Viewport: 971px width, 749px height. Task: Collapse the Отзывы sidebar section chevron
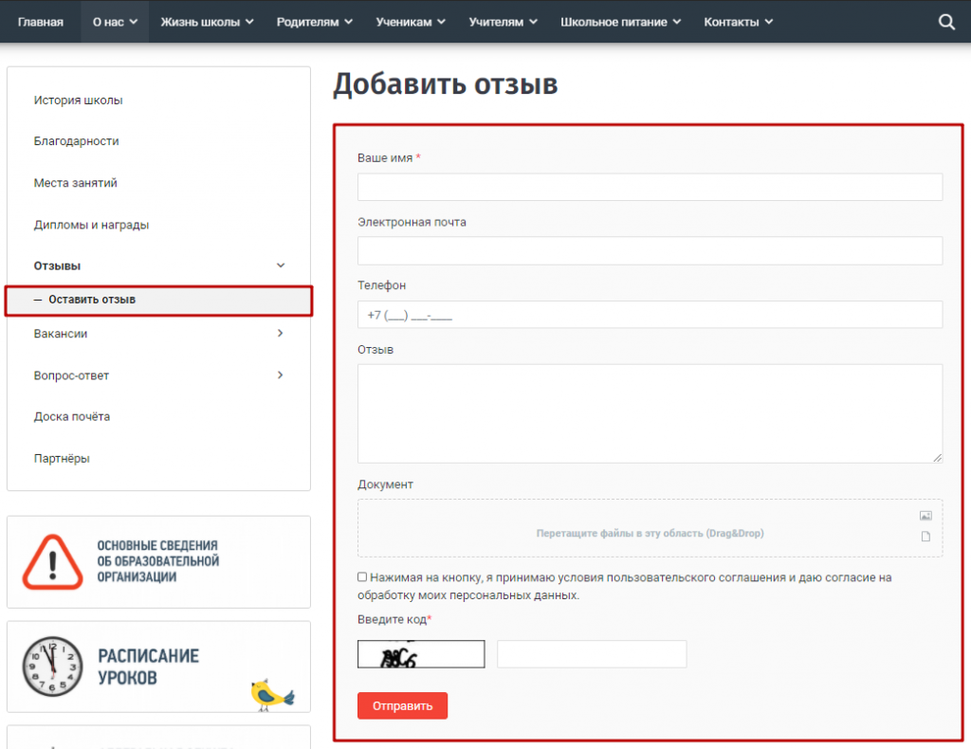[280, 265]
